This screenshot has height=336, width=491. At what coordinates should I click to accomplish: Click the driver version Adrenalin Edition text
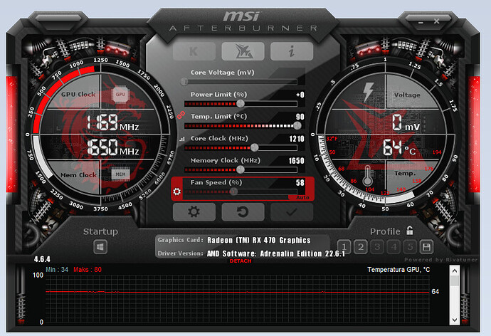(276, 253)
